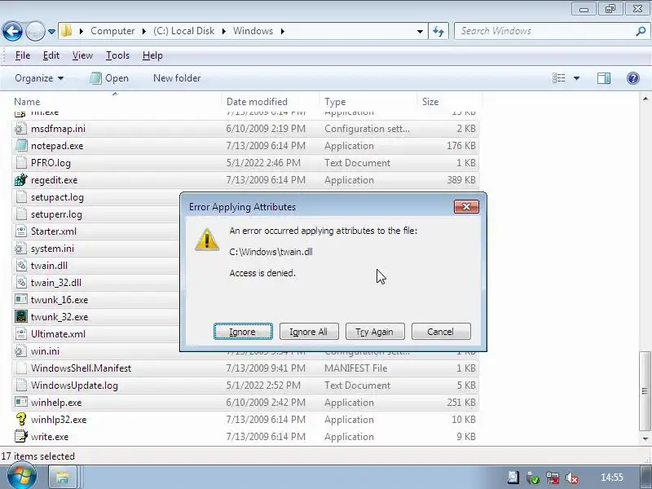Toggle the preview pane icon
Viewport: 652px width, 489px height.
click(x=604, y=78)
